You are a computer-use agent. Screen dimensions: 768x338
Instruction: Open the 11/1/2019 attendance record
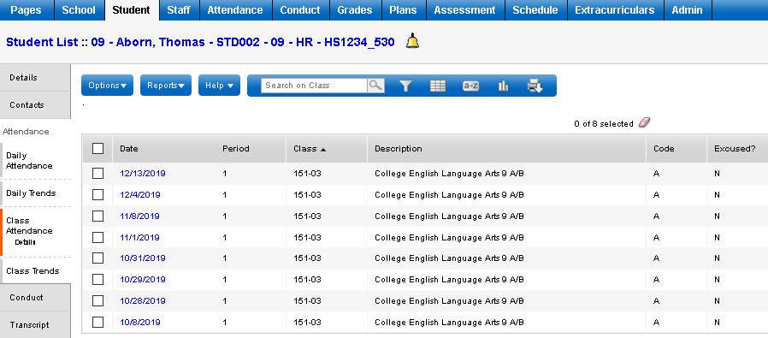coord(139,238)
